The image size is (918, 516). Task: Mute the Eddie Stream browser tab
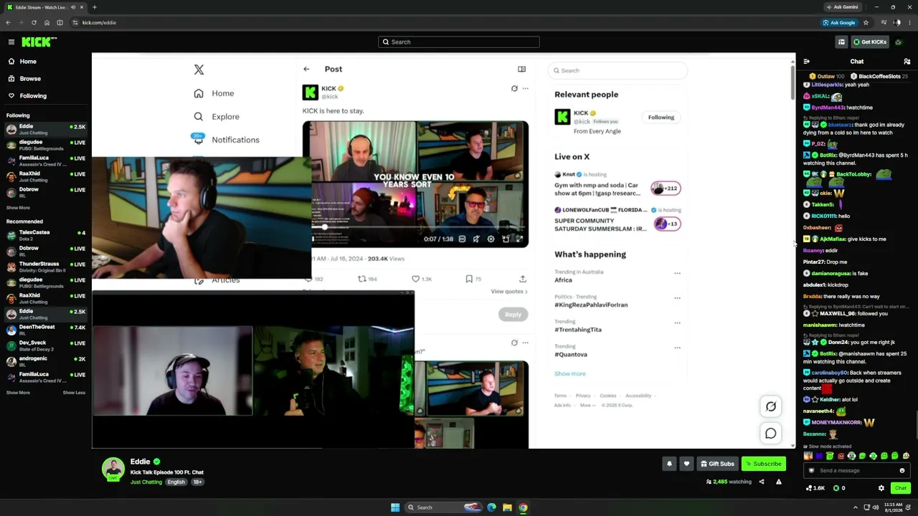[x=72, y=7]
